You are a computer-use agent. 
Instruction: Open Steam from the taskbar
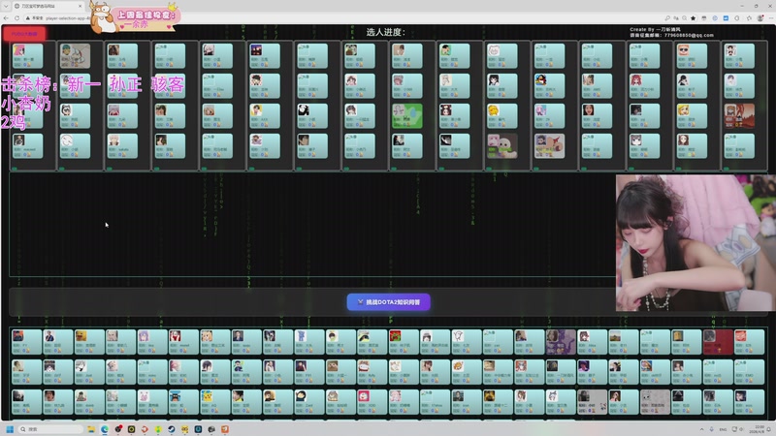click(172, 429)
